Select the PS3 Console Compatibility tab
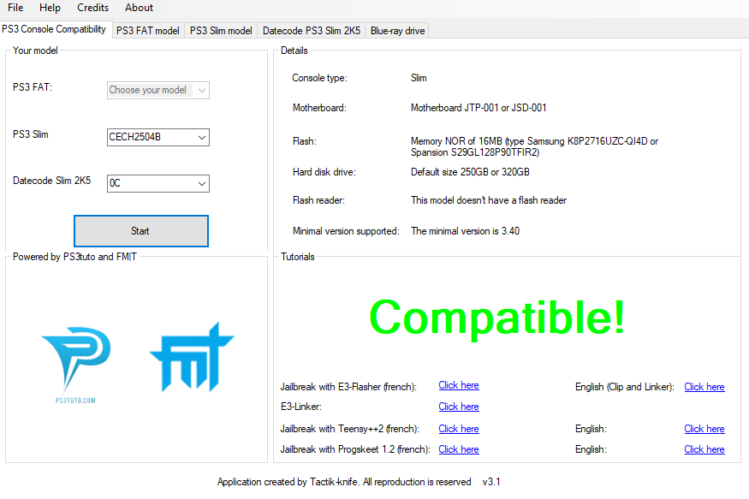Screen dimensions: 749x499 coord(54,29)
